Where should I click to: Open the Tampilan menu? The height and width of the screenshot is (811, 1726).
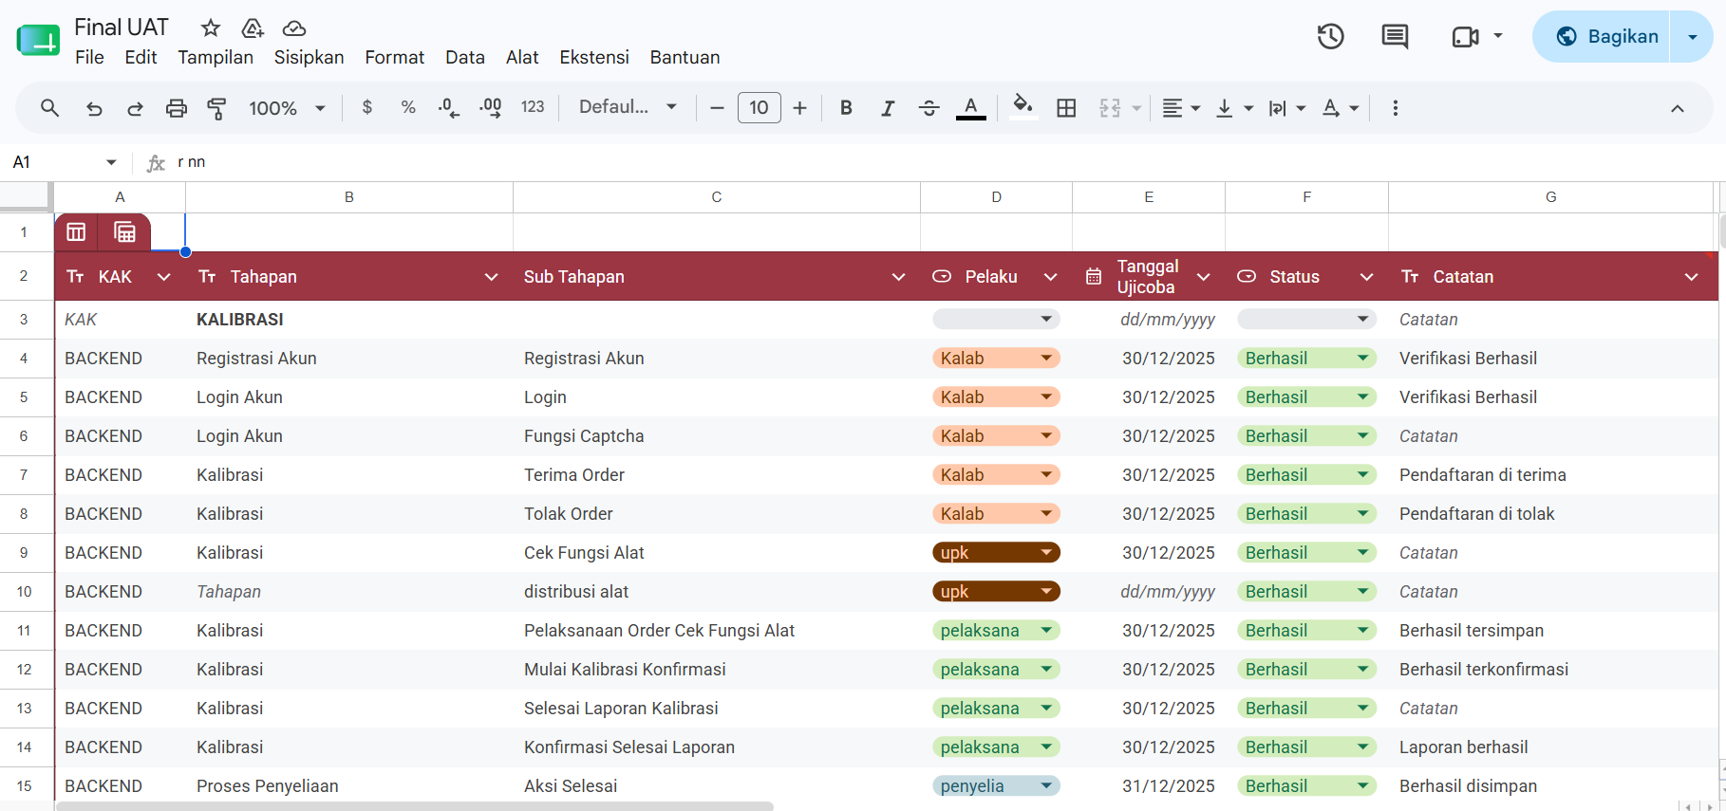[216, 57]
